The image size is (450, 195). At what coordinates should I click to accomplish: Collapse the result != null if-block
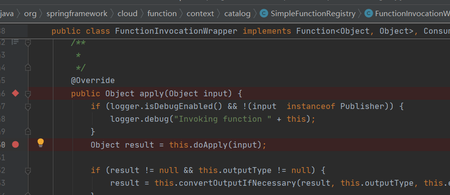28,171
